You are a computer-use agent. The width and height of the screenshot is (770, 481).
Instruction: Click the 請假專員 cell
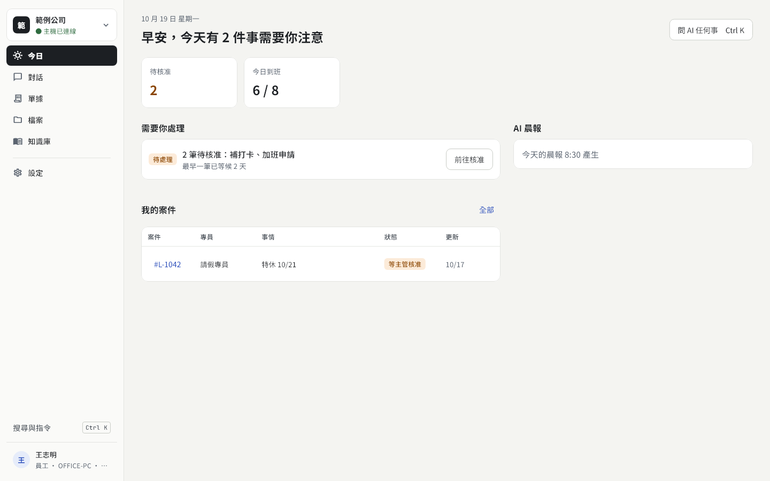(214, 265)
